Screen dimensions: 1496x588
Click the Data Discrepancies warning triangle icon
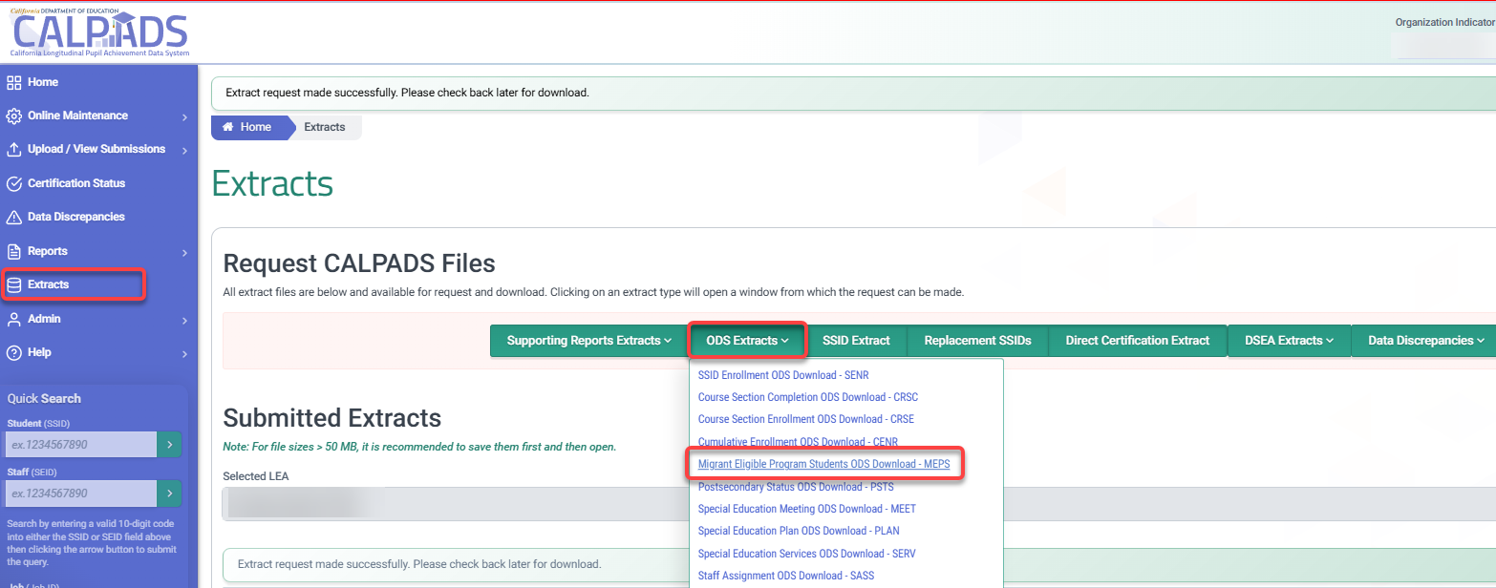click(14, 218)
